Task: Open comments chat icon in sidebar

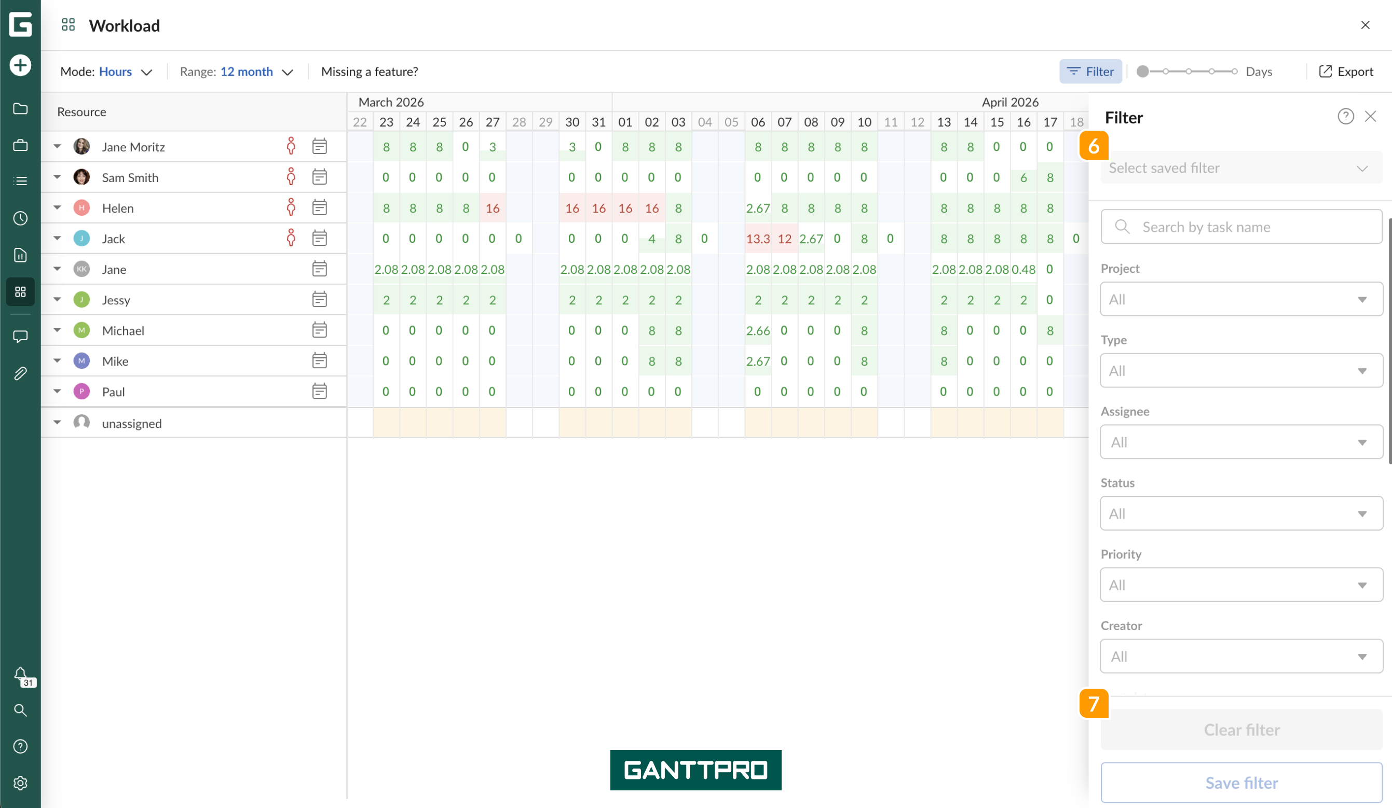Action: tap(20, 337)
